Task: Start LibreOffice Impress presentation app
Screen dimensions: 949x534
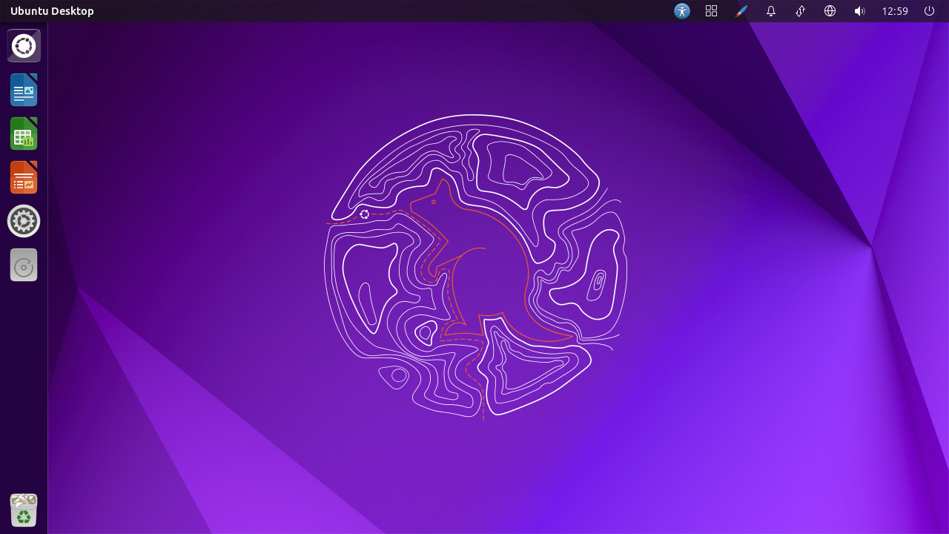Action: point(23,177)
